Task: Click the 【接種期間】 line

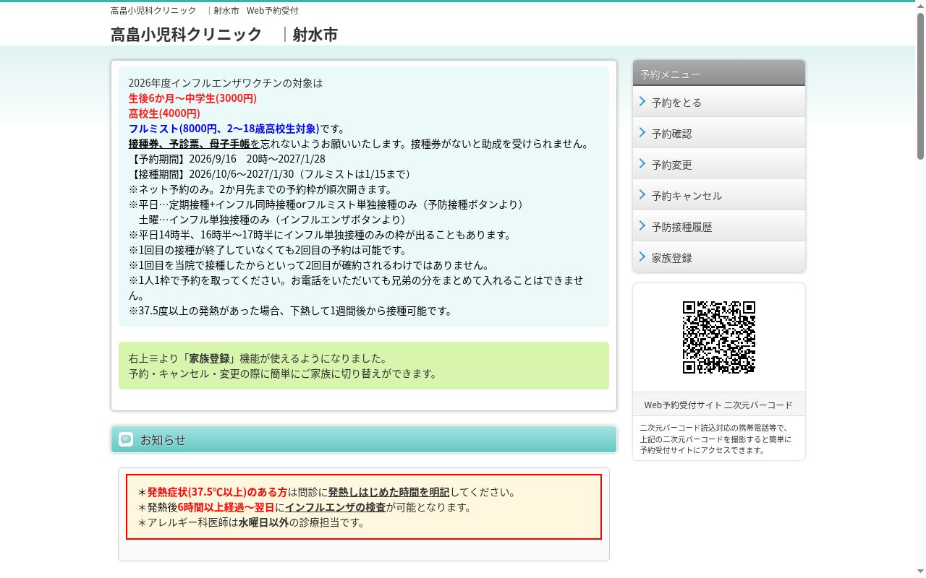Action: [x=272, y=174]
